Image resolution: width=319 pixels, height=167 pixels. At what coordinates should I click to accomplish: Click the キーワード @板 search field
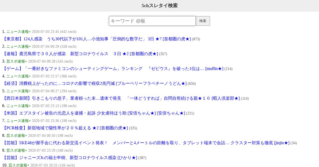pyautogui.click(x=152, y=21)
